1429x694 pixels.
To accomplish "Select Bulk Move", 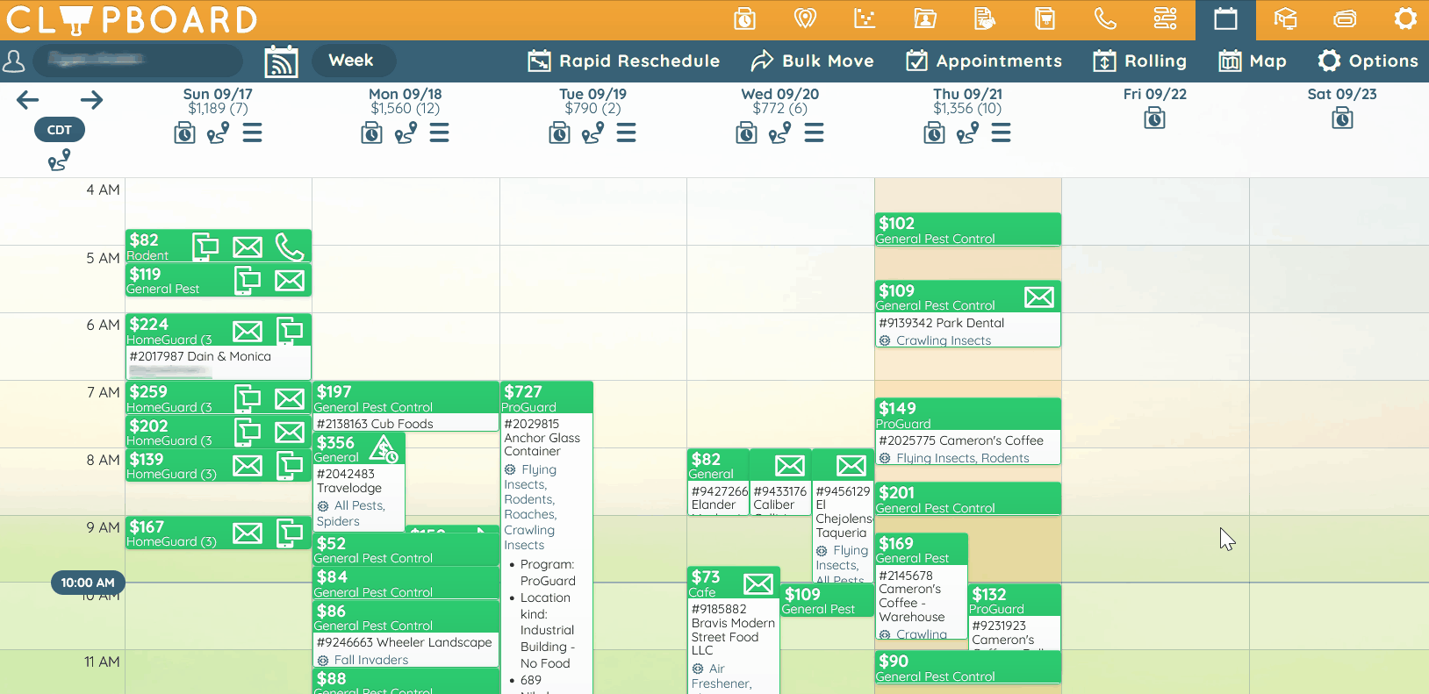I will tap(812, 61).
